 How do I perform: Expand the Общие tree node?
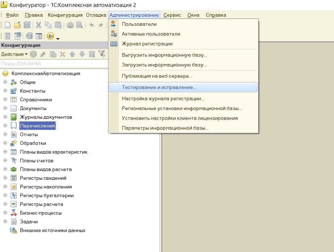pos(5,82)
